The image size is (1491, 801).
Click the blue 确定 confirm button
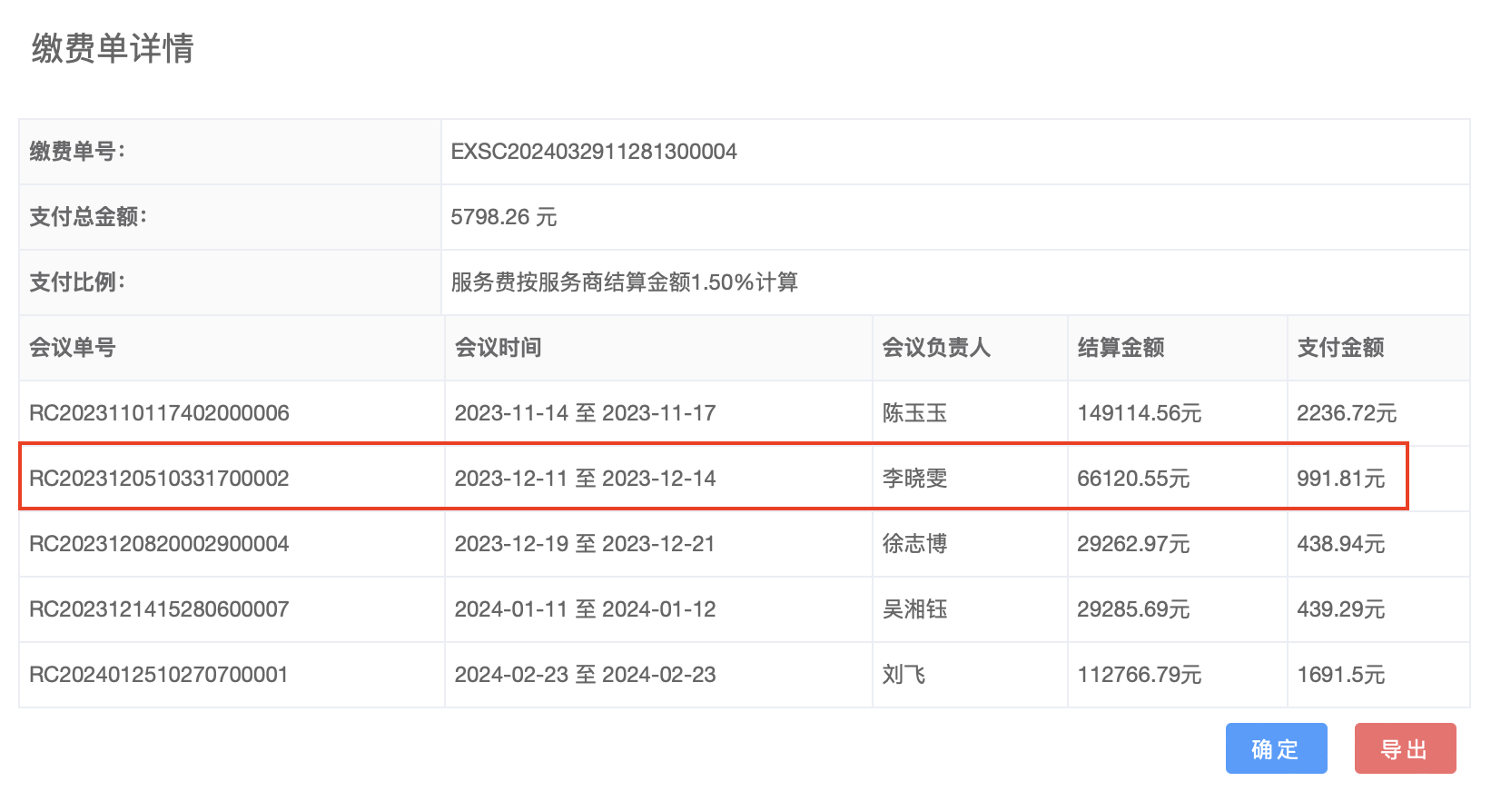tap(1276, 748)
